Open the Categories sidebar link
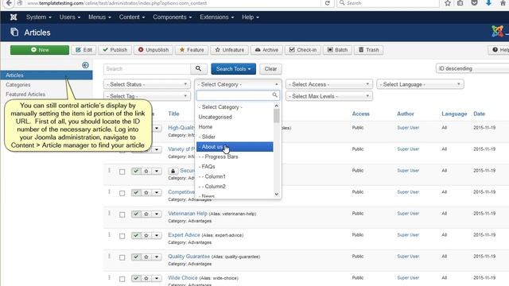 click(x=18, y=85)
